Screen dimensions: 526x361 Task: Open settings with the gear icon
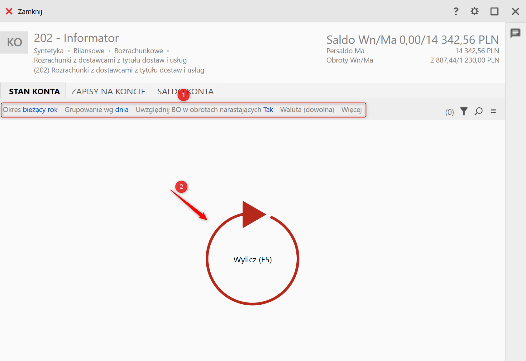tap(475, 12)
